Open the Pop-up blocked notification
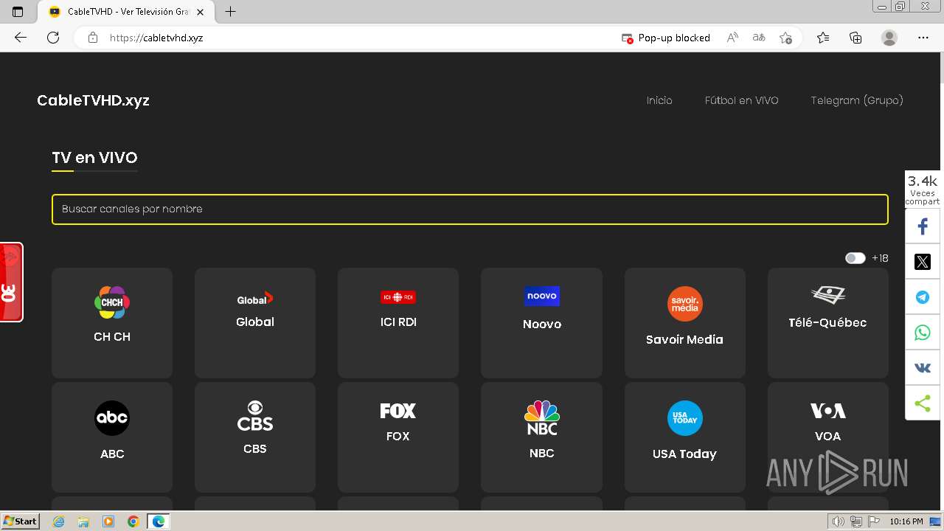Viewport: 944px width, 531px height. [x=666, y=38]
